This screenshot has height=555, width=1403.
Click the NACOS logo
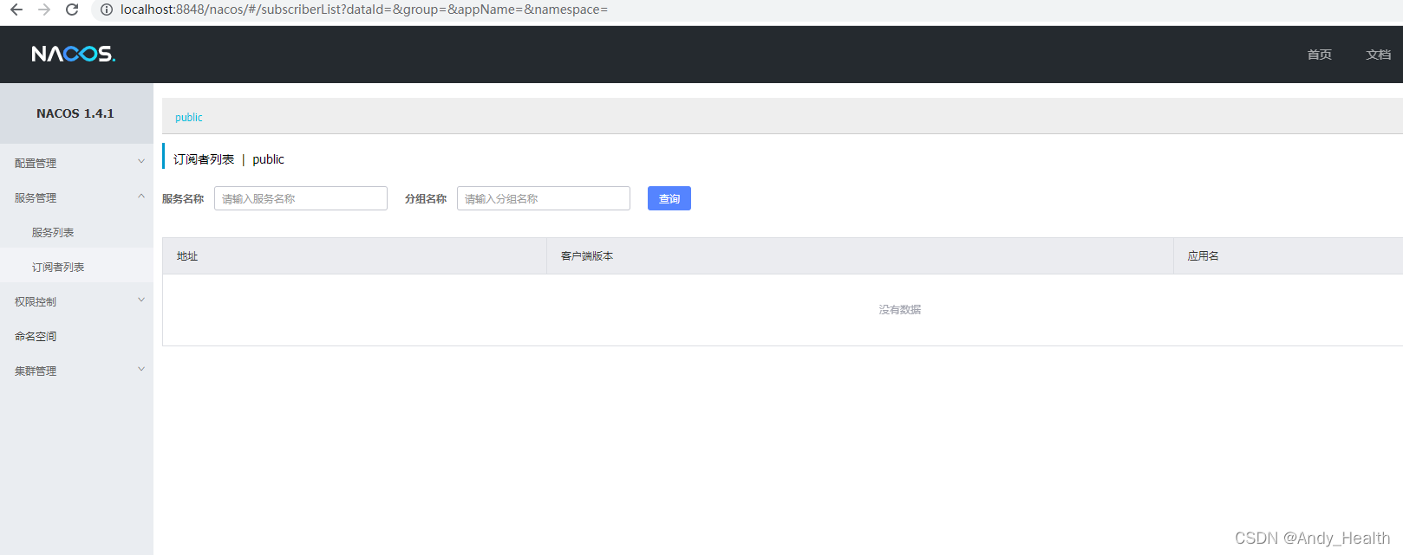pos(74,54)
